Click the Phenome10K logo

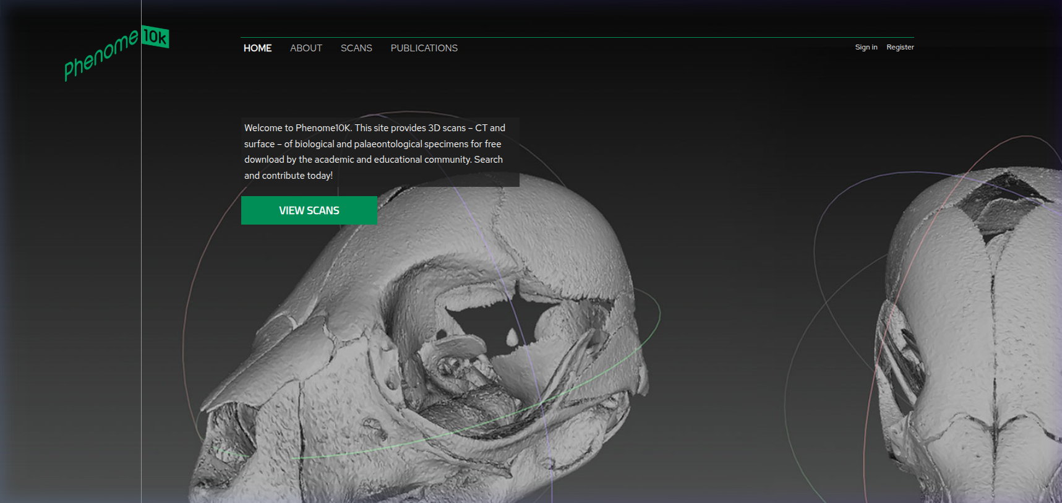tap(116, 53)
